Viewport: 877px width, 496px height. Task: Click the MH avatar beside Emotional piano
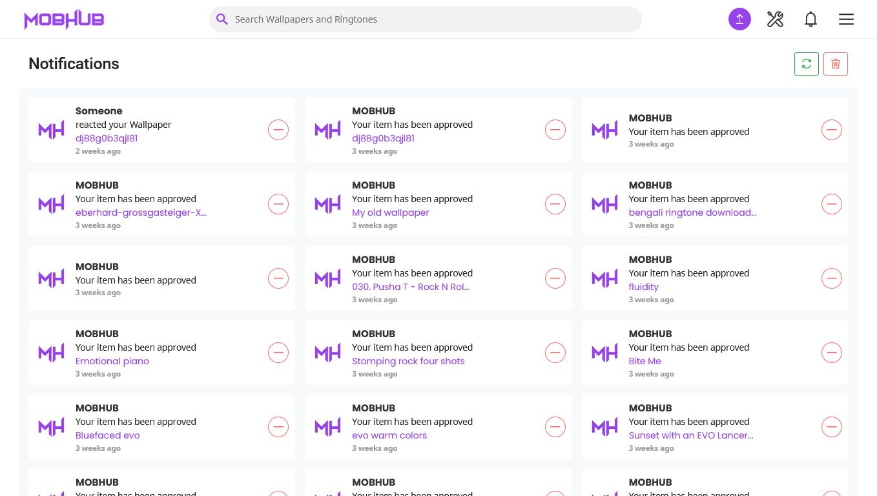[x=52, y=353]
